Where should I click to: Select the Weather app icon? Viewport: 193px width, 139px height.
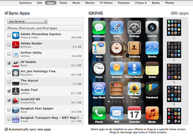click(x=117, y=68)
